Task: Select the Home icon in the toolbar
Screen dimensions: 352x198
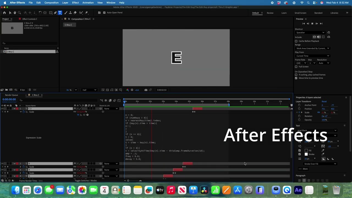Action: pyautogui.click(x=4, y=13)
